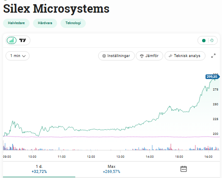Open the 1 min interval dropdown
This screenshot has height=178, width=222.
18,56
